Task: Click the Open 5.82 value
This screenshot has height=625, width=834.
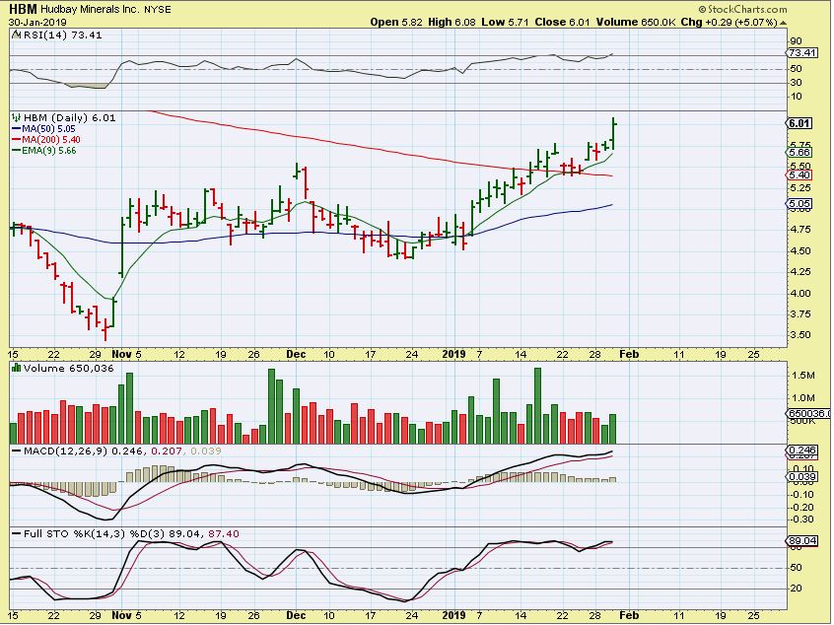Action: coord(394,23)
